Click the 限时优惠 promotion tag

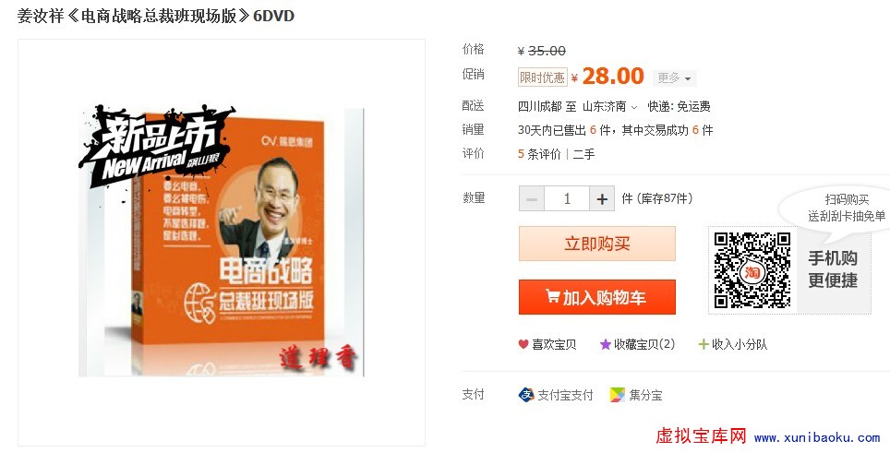point(543,77)
